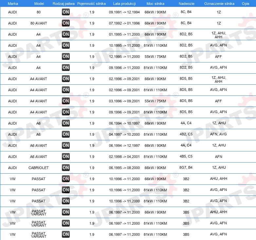Click the ON fuel icon in the 80 AVANT row

pyautogui.click(x=66, y=23)
